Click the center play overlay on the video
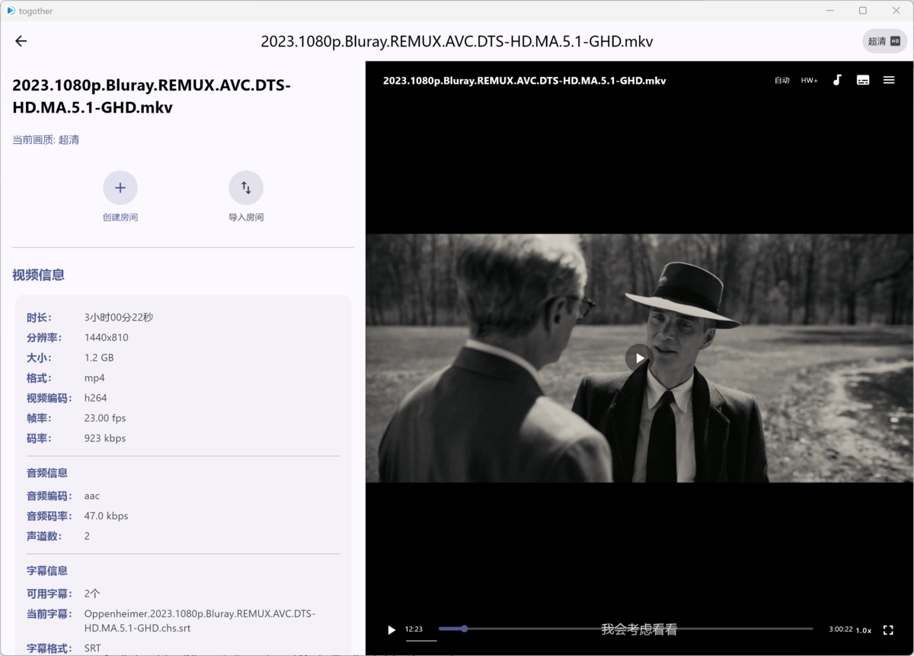Image resolution: width=914 pixels, height=656 pixels. (639, 358)
